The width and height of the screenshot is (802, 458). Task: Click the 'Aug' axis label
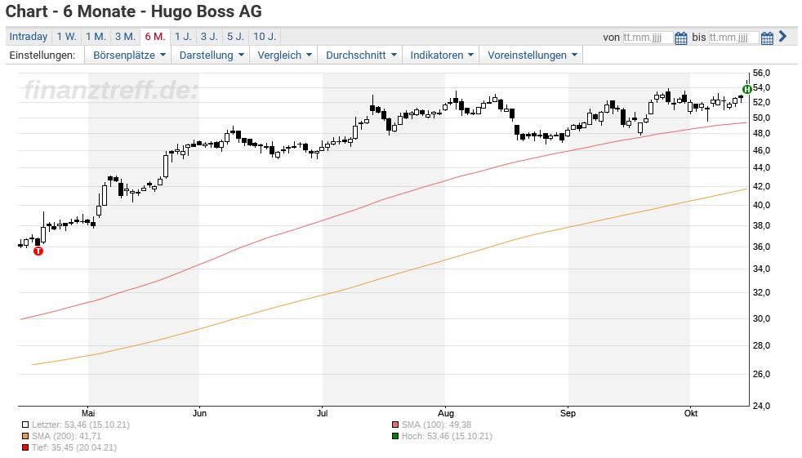pyautogui.click(x=445, y=413)
